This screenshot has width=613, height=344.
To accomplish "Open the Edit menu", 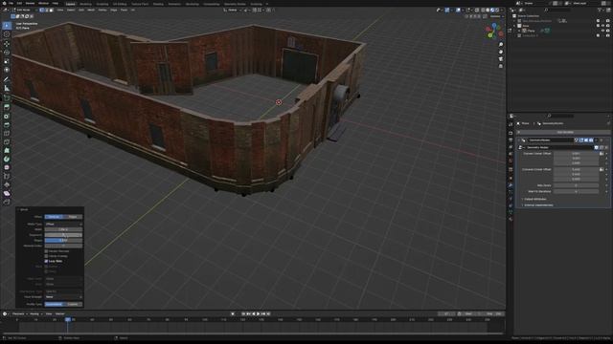I will coord(19,3).
